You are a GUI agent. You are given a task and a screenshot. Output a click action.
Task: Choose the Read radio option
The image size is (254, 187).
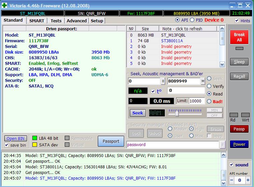[209, 93]
